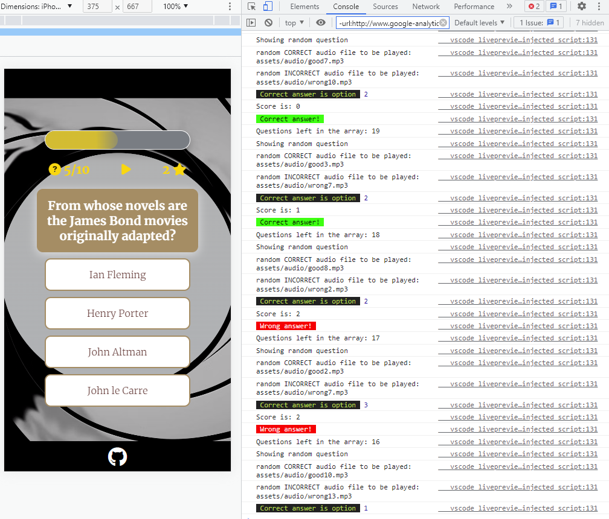Image resolution: width=609 pixels, height=519 pixels.
Task: Switch to the Elements tab
Action: click(304, 7)
